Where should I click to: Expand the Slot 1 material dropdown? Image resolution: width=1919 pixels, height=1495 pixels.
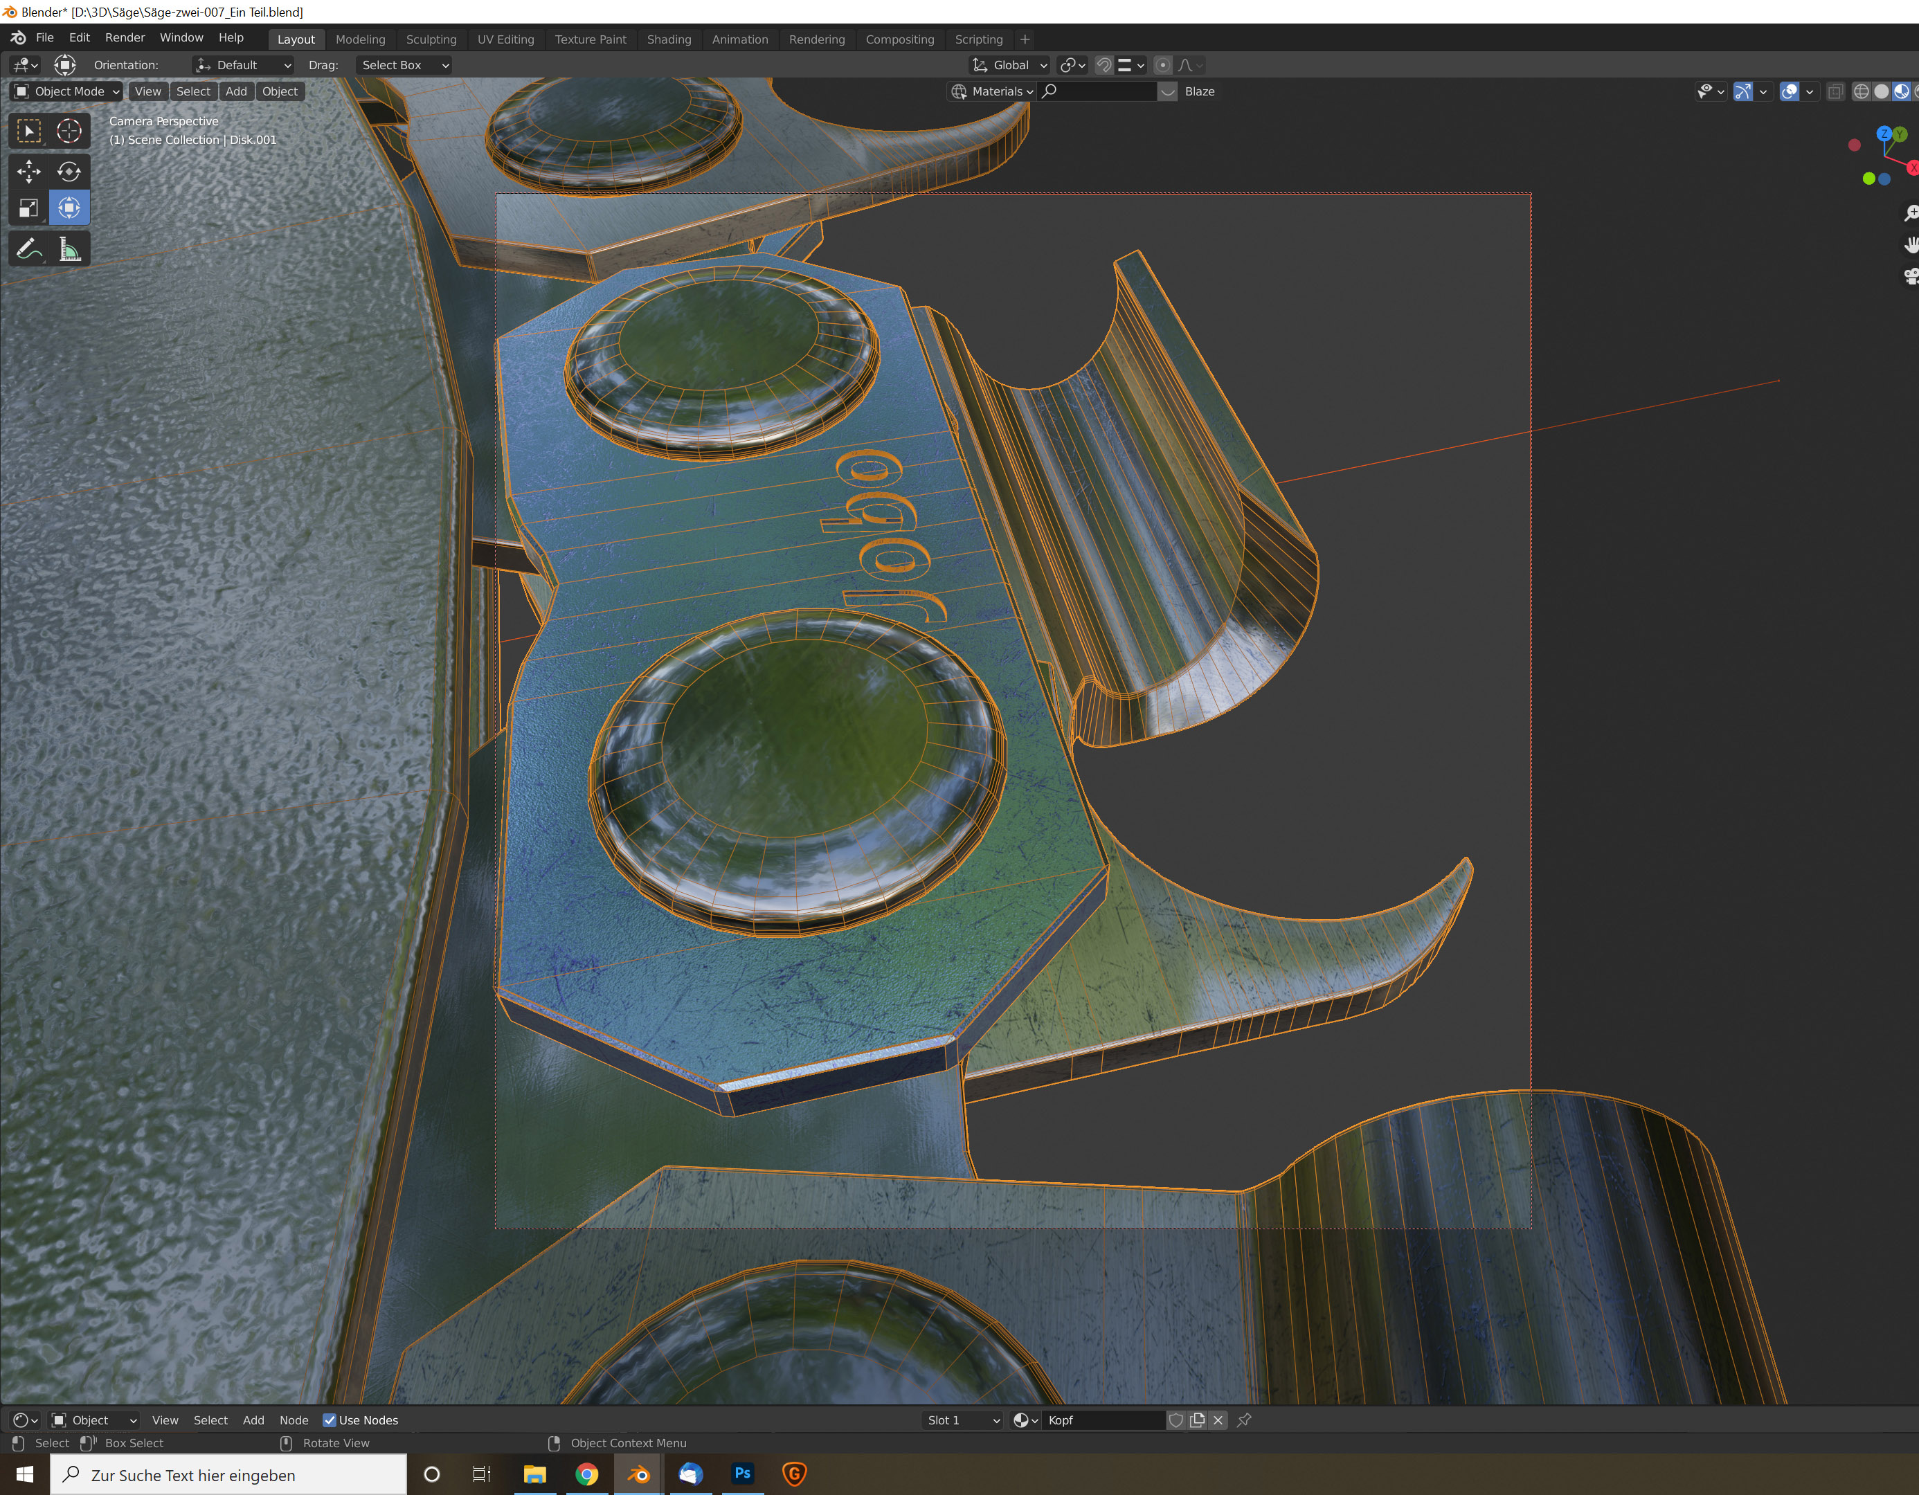click(963, 1420)
